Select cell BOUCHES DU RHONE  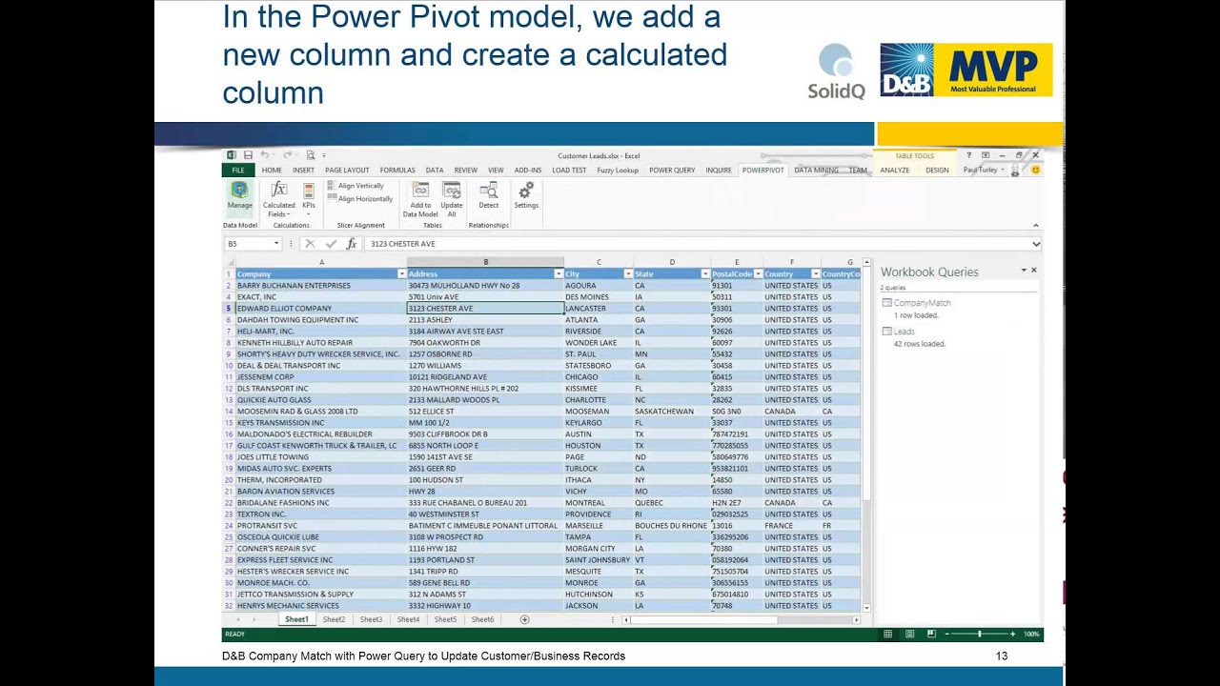pyautogui.click(x=671, y=526)
